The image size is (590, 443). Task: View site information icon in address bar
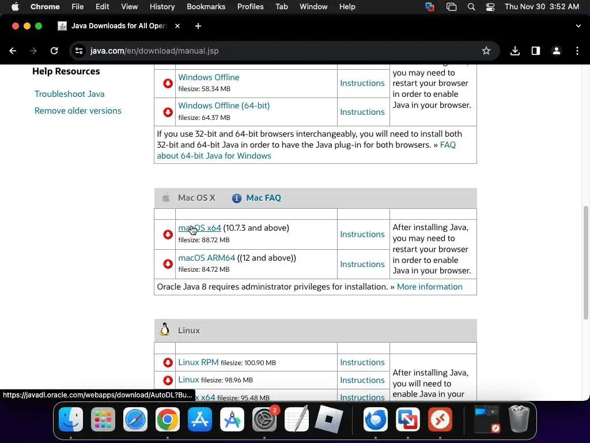pos(78,51)
